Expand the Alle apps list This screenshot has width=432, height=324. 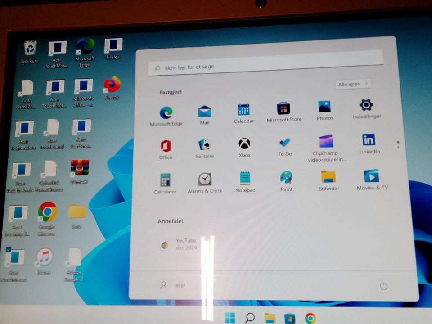[x=353, y=84]
